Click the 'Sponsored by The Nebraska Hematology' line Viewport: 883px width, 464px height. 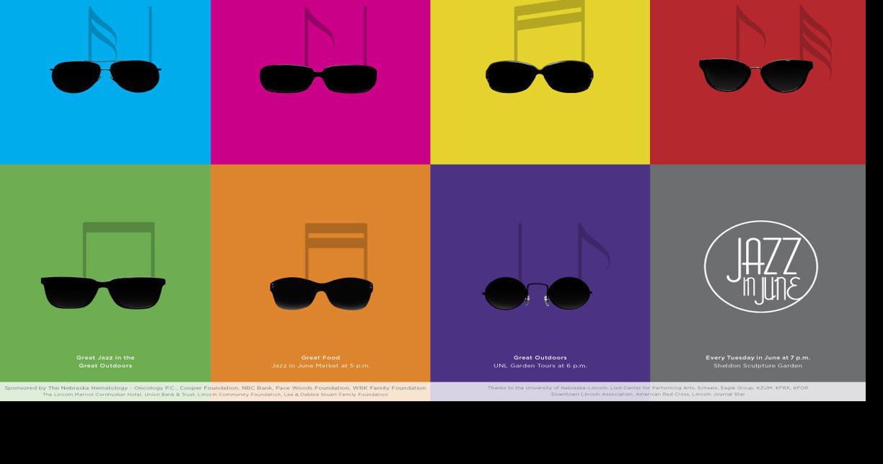[215, 388]
